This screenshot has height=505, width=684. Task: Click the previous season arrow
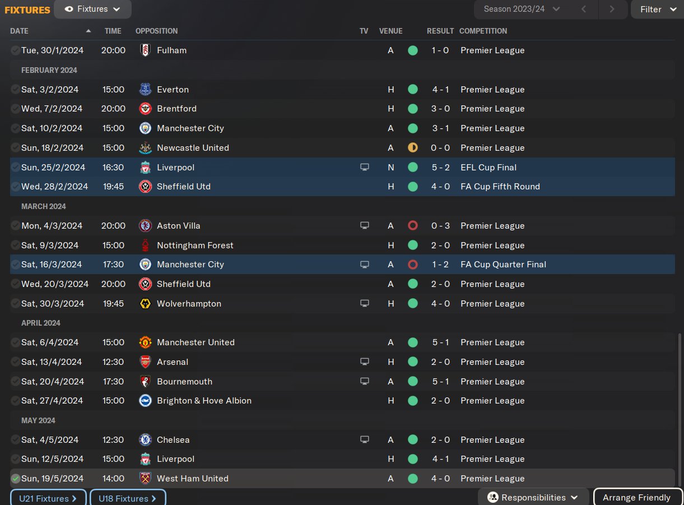click(x=584, y=9)
